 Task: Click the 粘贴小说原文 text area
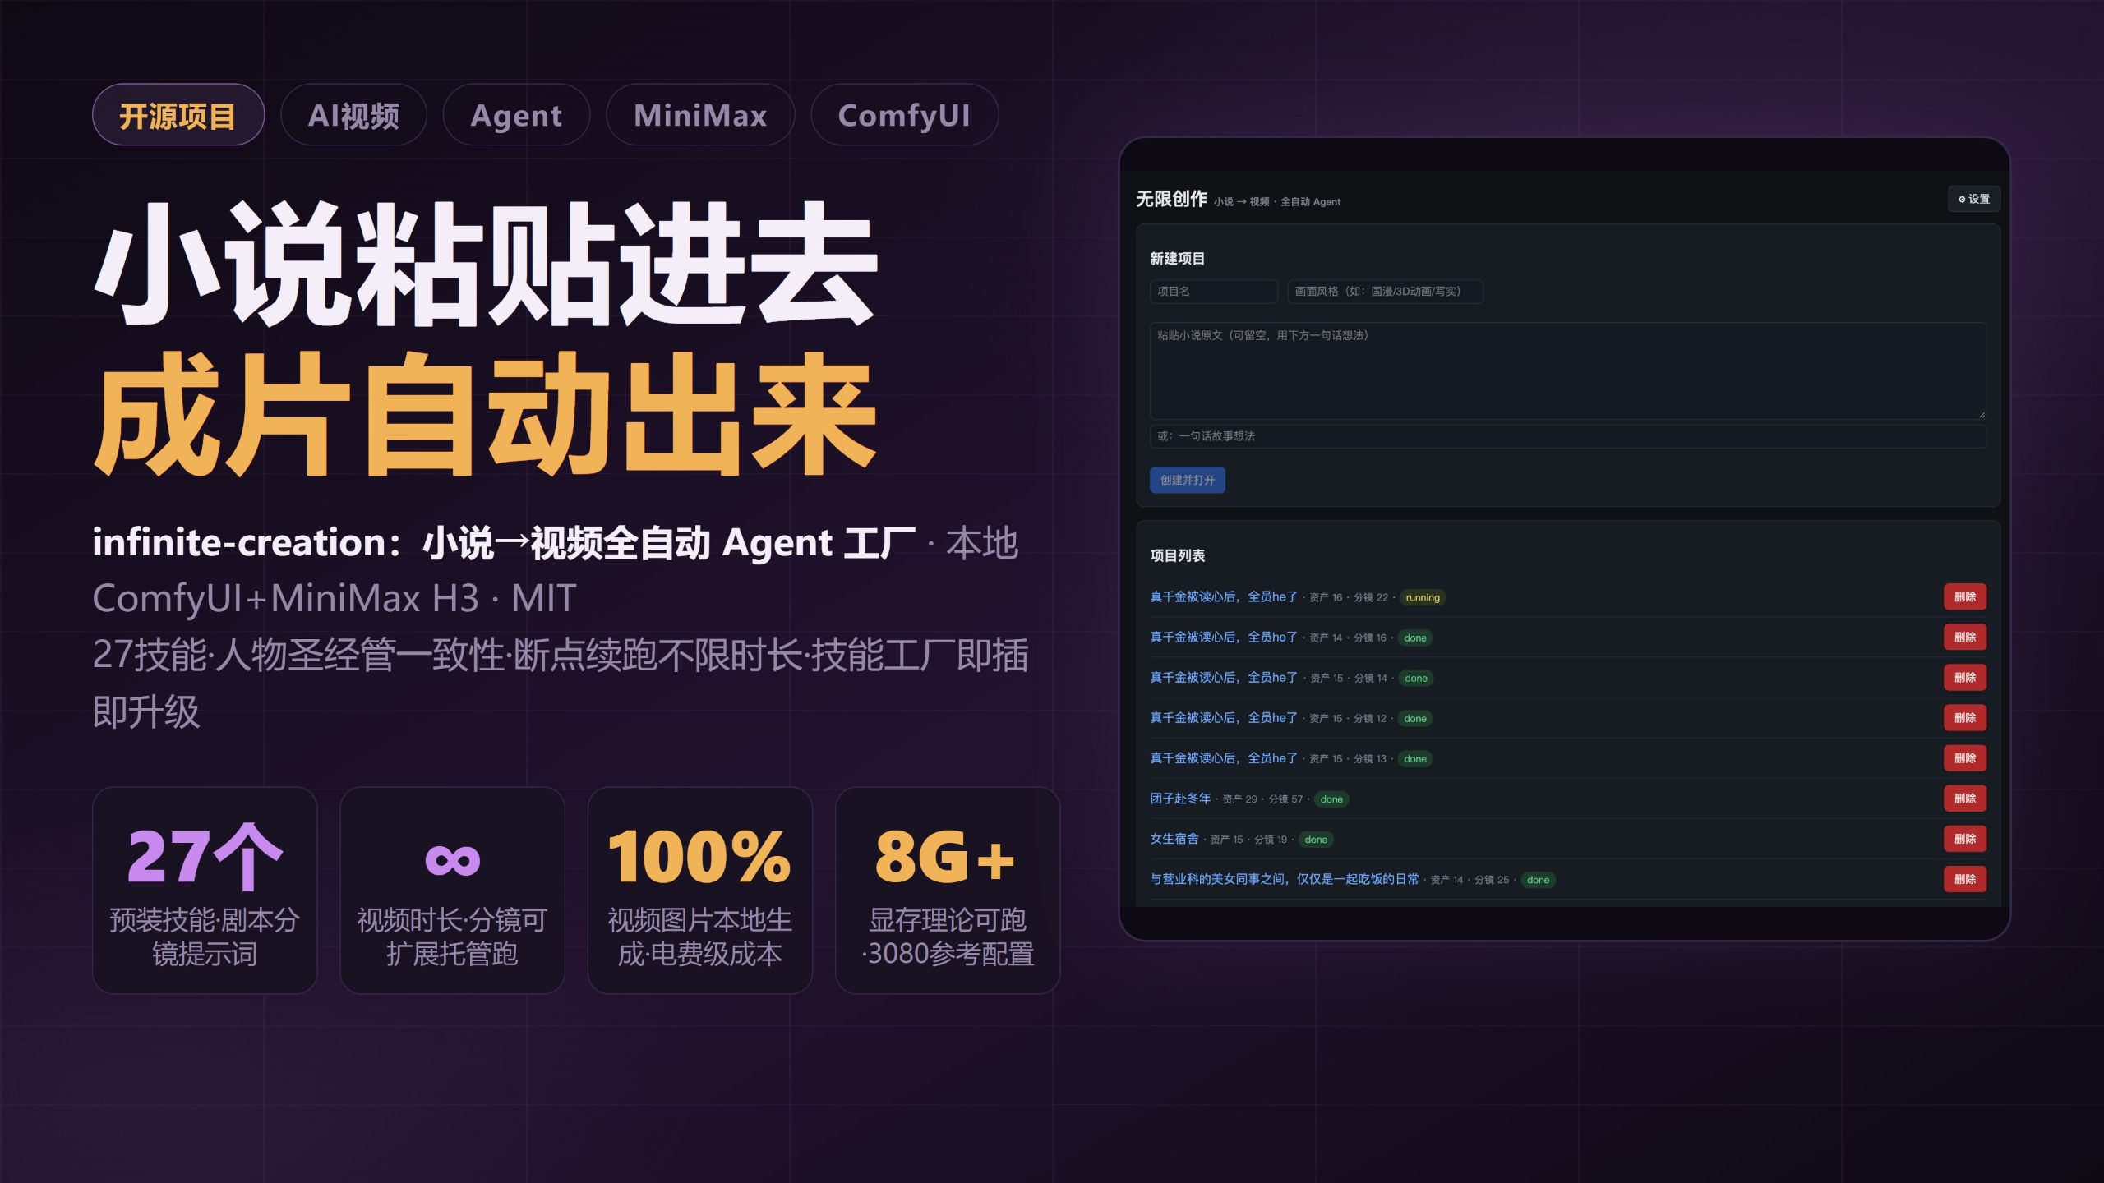[x=1567, y=371]
